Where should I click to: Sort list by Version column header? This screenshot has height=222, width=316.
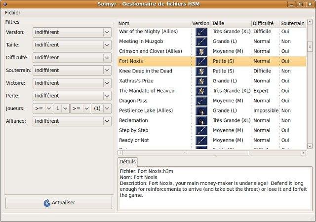[x=201, y=23]
